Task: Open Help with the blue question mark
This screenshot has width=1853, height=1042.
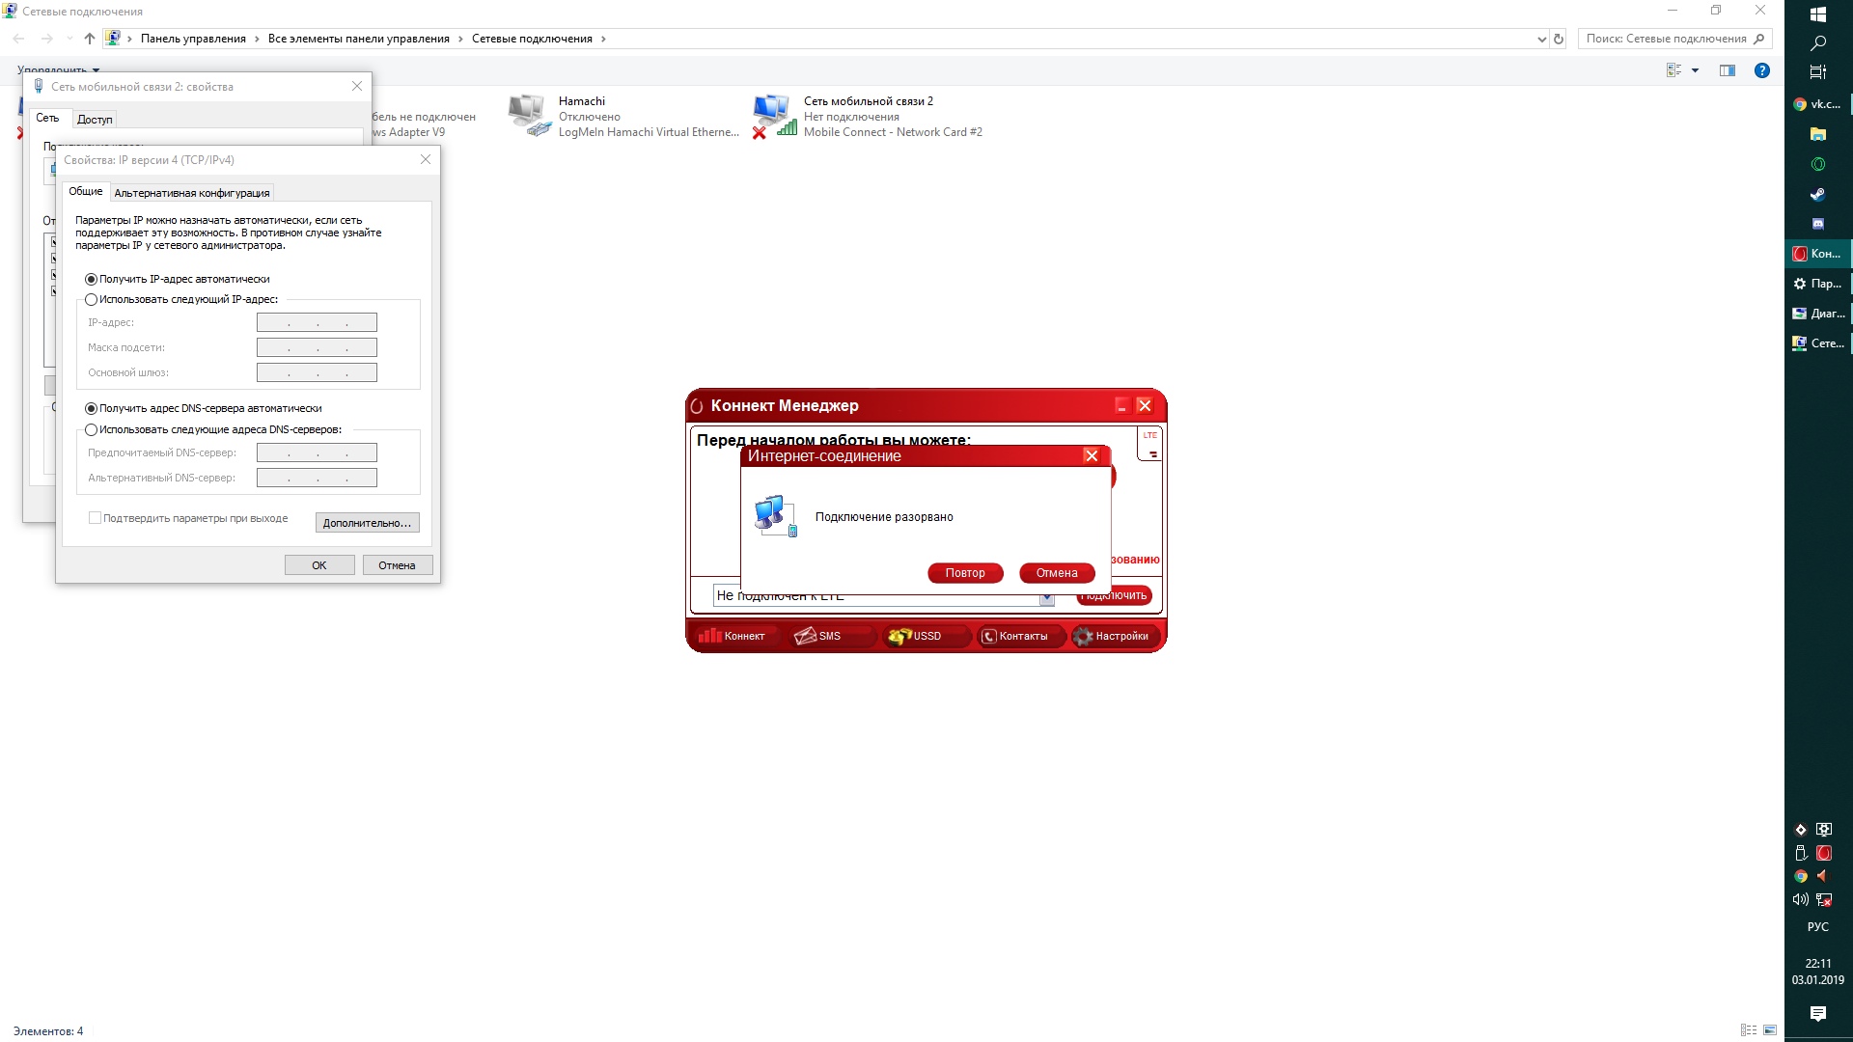Action: 1762,70
